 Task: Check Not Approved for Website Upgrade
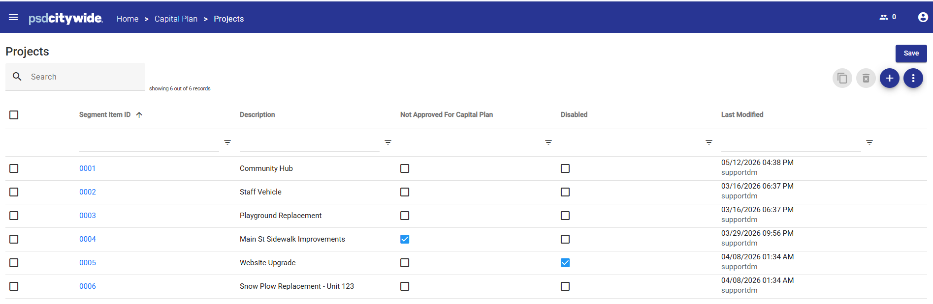[405, 263]
